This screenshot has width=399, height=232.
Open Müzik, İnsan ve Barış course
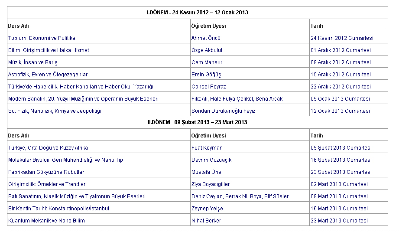[x=32, y=62]
